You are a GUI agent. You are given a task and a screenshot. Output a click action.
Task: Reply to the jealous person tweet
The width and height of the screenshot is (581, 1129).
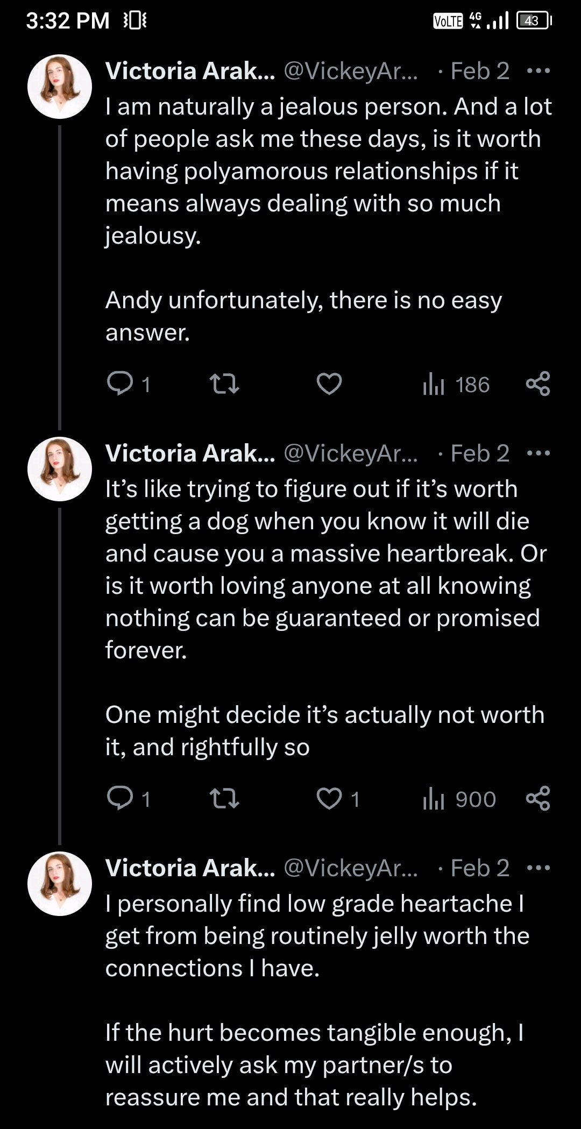point(120,384)
